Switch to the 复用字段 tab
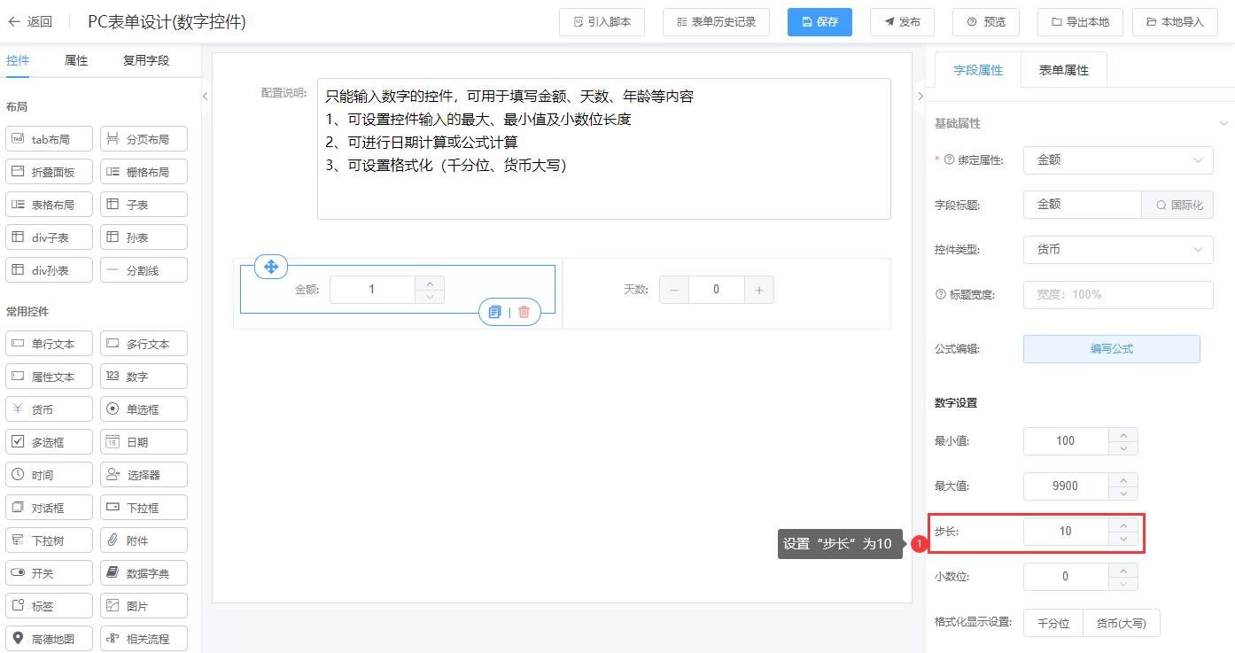The width and height of the screenshot is (1235, 653). (x=145, y=61)
